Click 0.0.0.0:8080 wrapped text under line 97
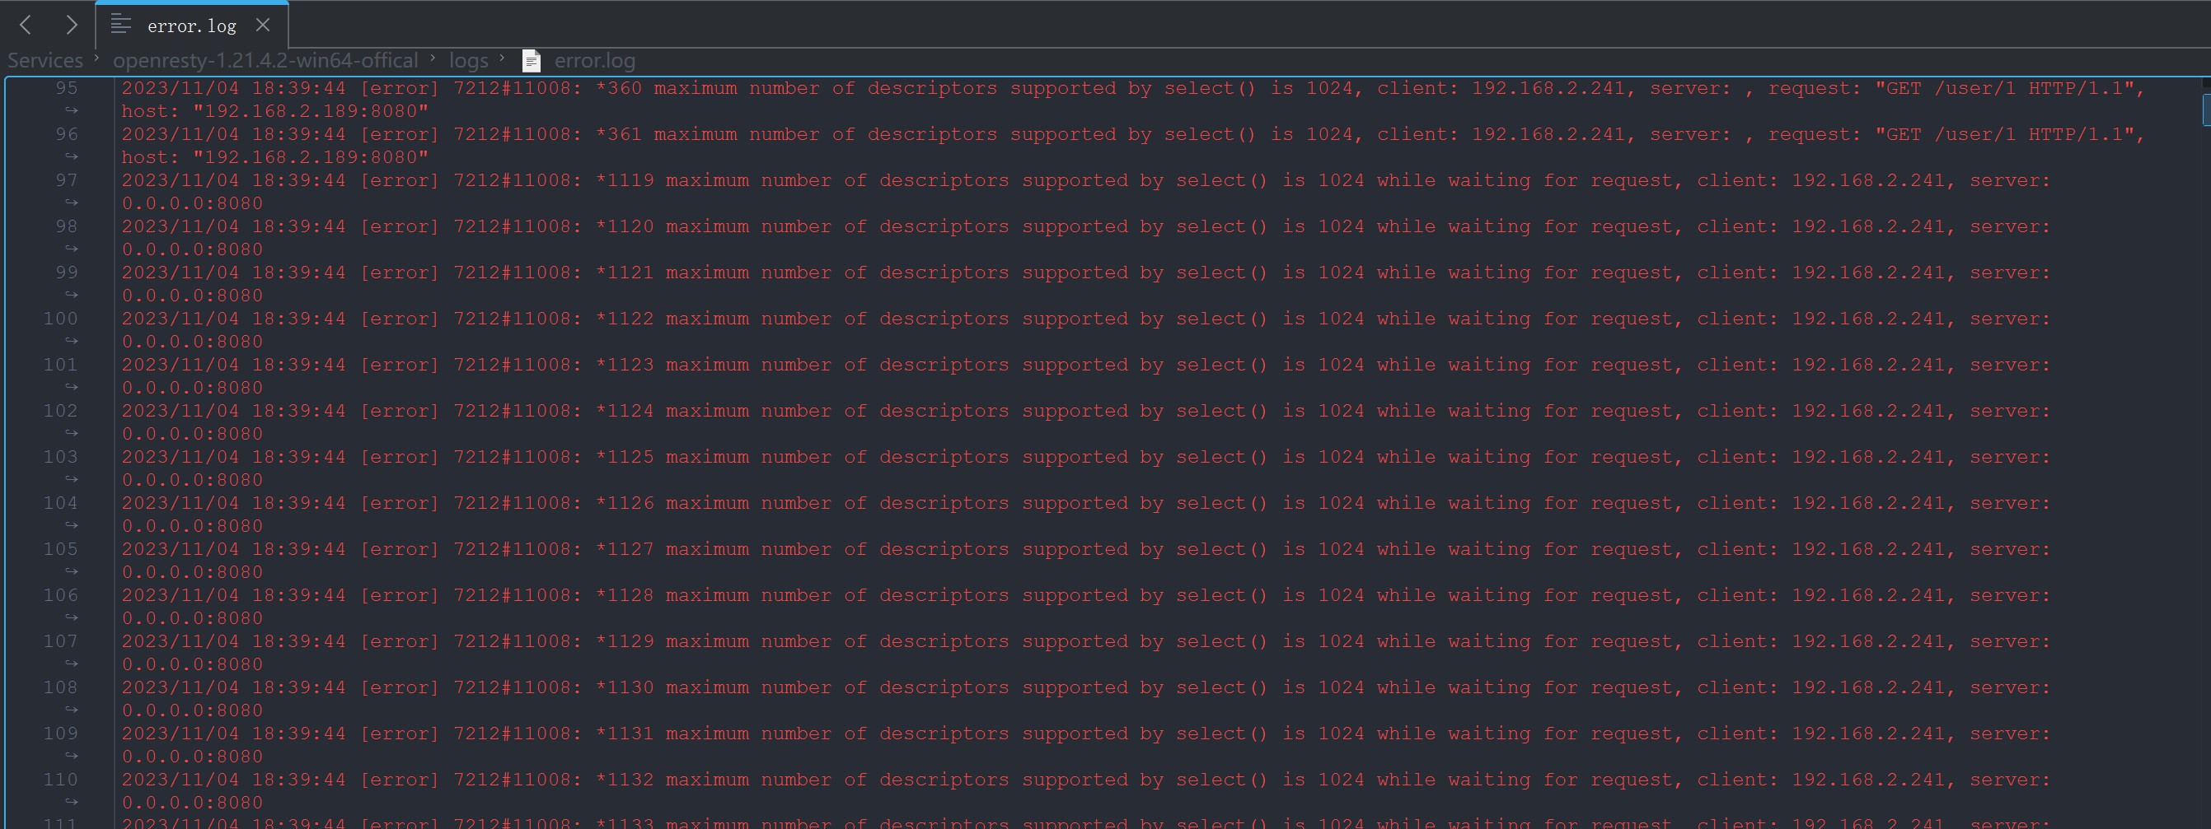This screenshot has height=829, width=2211. (192, 204)
